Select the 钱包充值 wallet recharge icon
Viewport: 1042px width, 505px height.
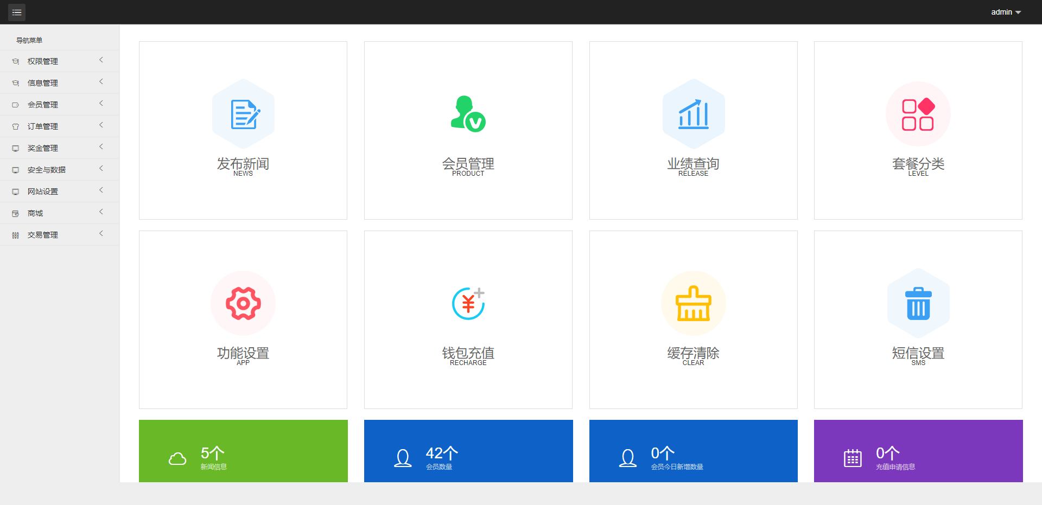click(x=468, y=303)
